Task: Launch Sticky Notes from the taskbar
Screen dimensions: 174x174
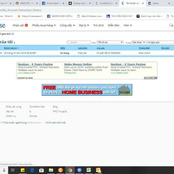Action: click(23, 170)
